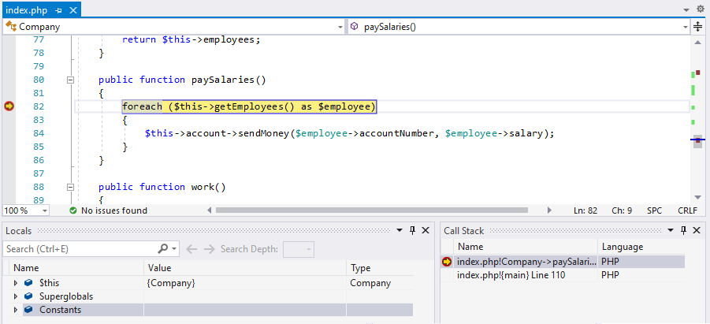Screen dimensions: 710x324
Task: Click the split editor window icon
Action: [697, 27]
